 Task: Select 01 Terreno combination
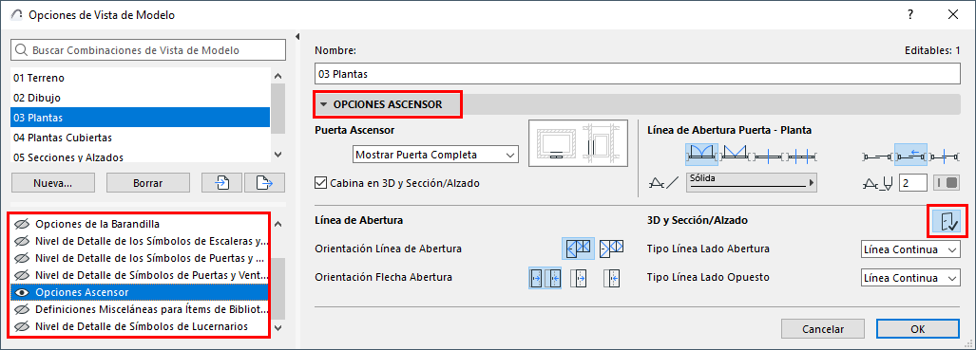(141, 78)
